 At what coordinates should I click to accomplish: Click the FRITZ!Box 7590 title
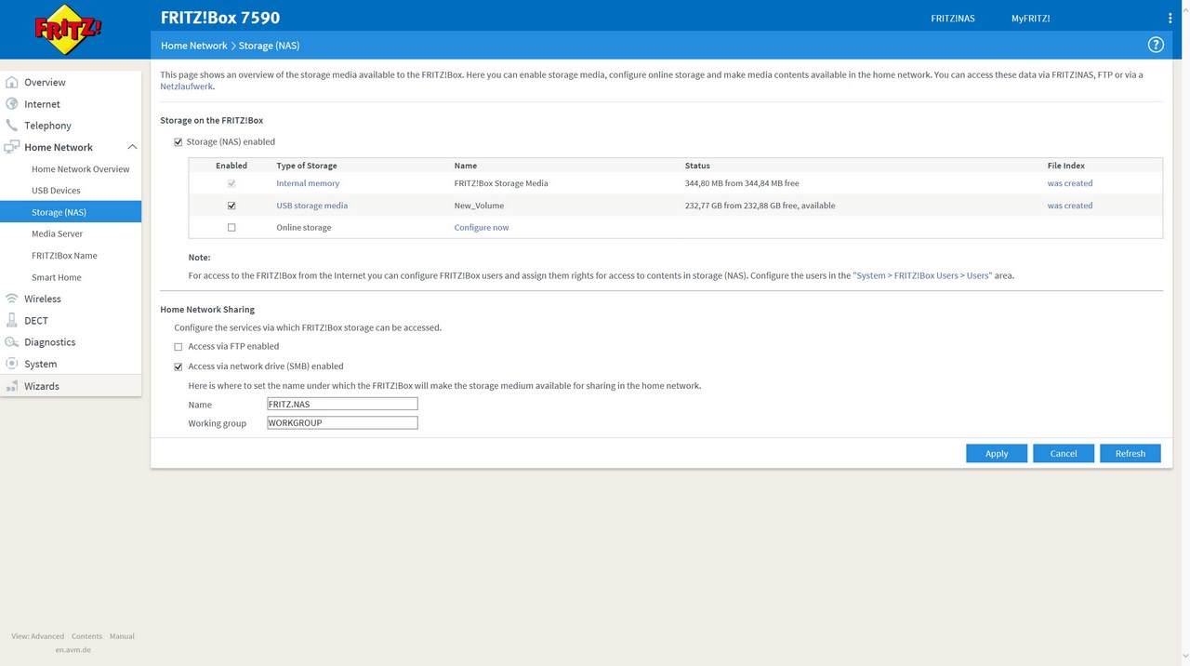[220, 18]
